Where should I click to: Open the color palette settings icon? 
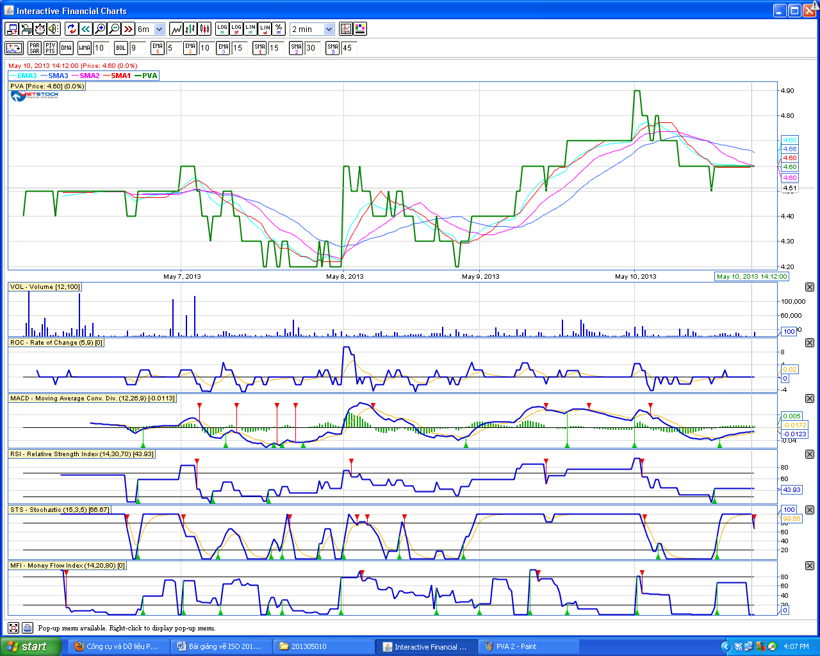[x=360, y=29]
